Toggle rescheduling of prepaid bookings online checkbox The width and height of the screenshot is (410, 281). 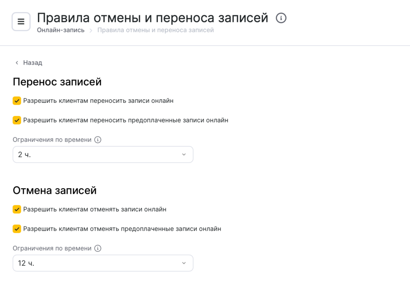point(17,120)
